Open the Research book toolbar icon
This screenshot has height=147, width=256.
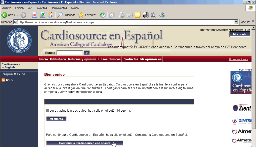pos(153,15)
